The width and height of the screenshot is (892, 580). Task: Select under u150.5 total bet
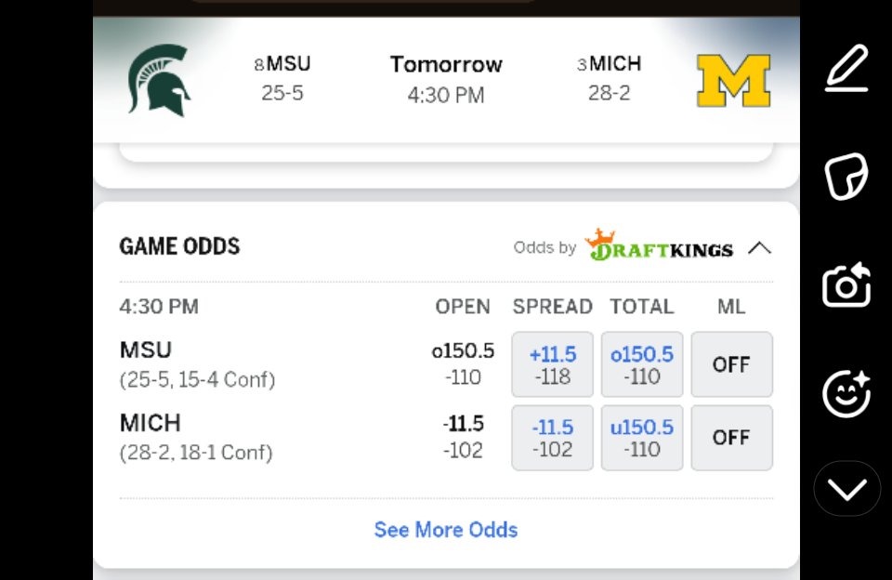coord(642,438)
